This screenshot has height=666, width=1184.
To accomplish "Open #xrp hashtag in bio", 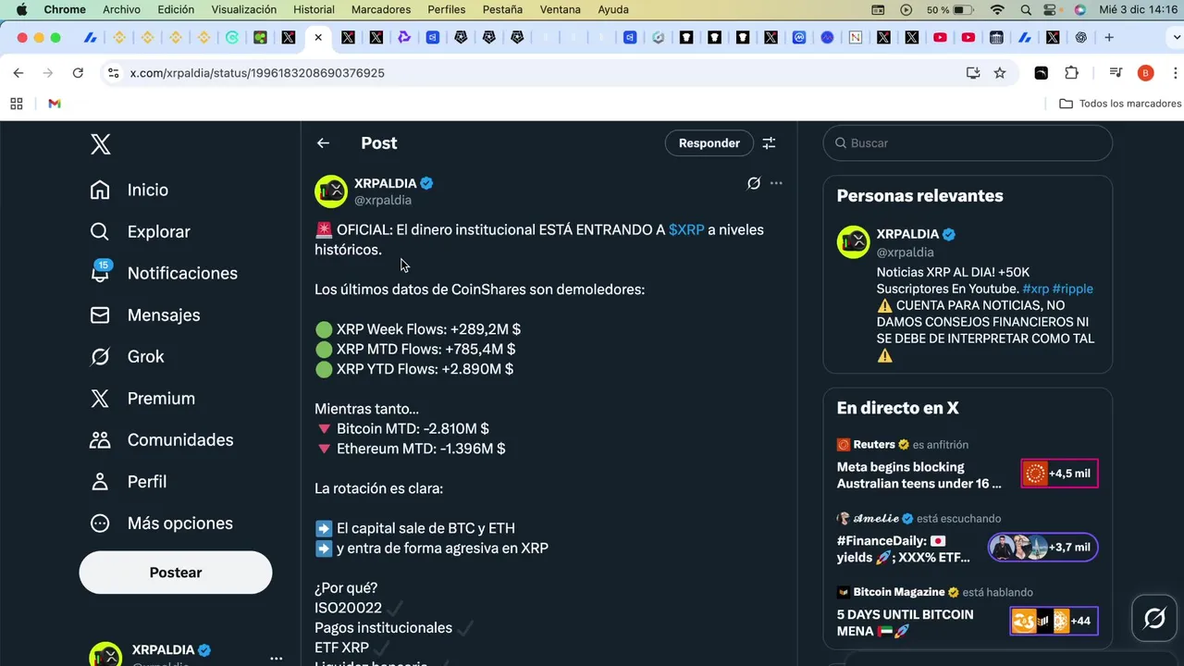I will coord(1036,289).
